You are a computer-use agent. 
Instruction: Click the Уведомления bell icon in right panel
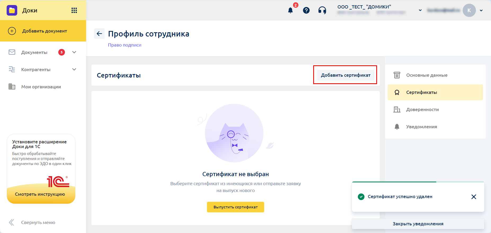[397, 127]
